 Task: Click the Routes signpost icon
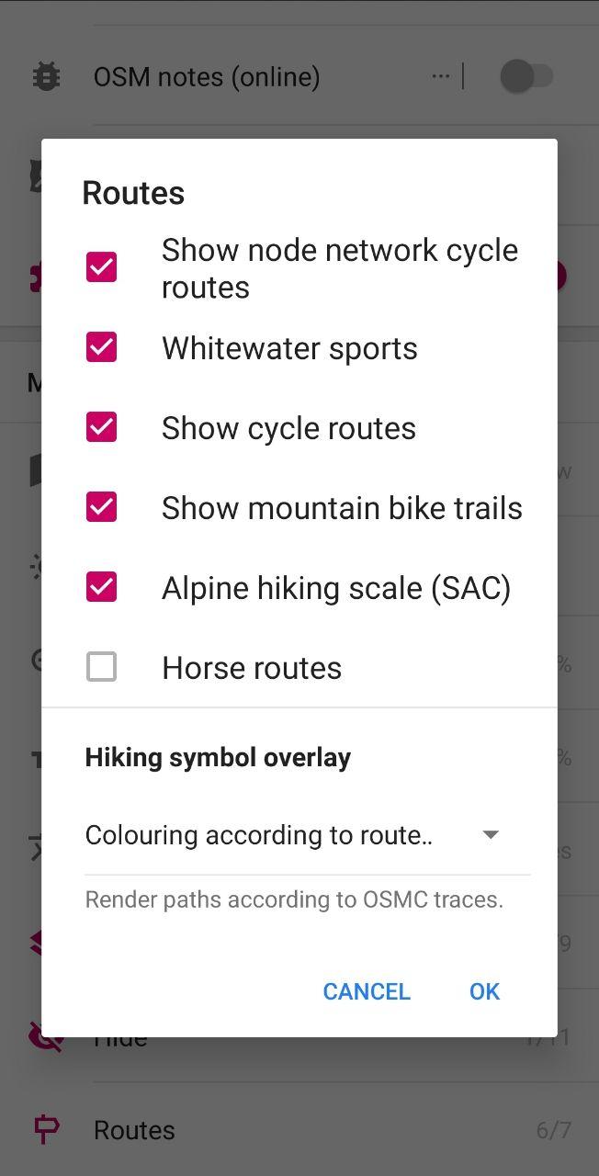coord(46,1129)
